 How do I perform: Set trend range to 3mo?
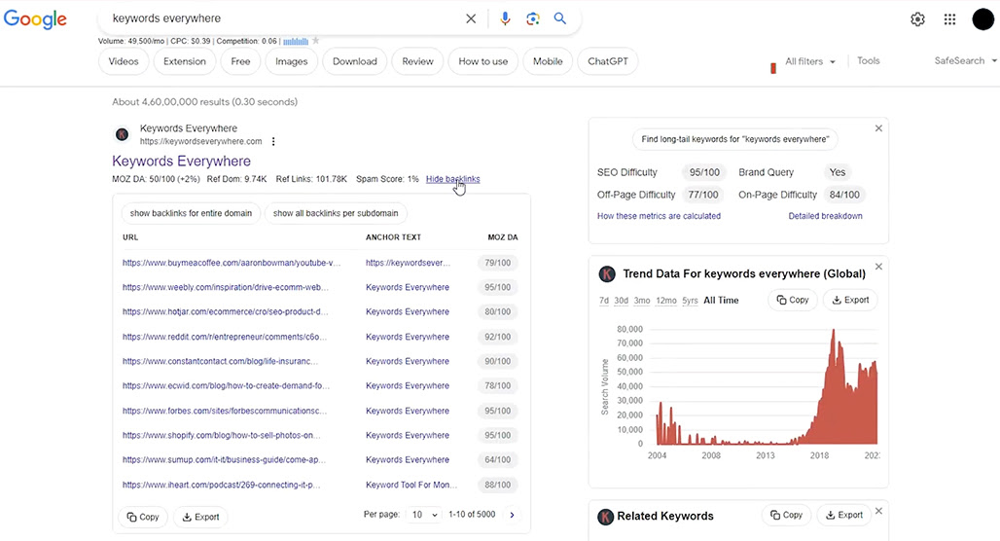pos(642,301)
